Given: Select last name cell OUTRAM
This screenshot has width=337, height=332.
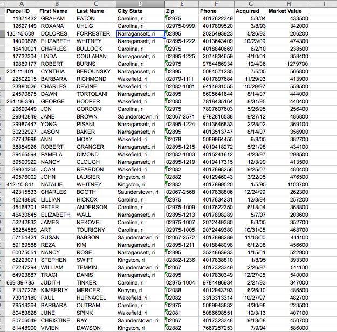Looking at the screenshot, I should (x=95, y=305).
